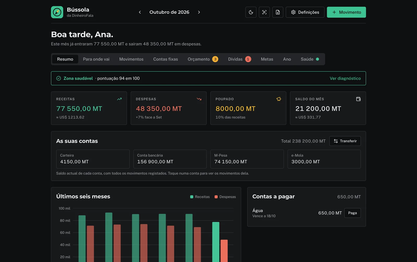Click the export file download icon
This screenshot has height=262, width=417.
278,12
